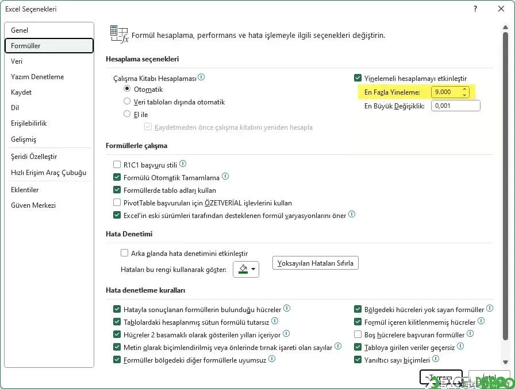Toggle Hatayla sonuçlanan formüllerin bulunduğu hücreler

[117, 309]
